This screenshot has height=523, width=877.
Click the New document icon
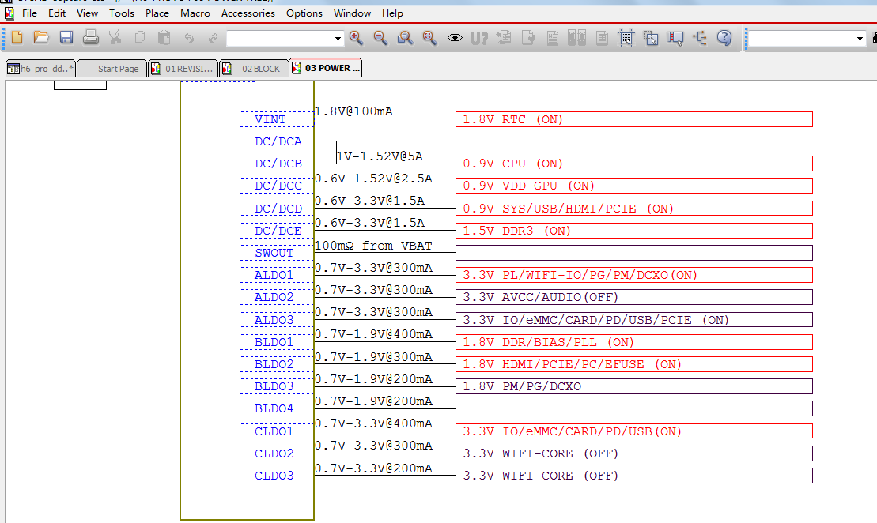pyautogui.click(x=17, y=37)
